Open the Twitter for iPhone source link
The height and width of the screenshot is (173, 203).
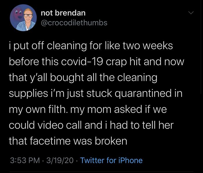[111, 160]
